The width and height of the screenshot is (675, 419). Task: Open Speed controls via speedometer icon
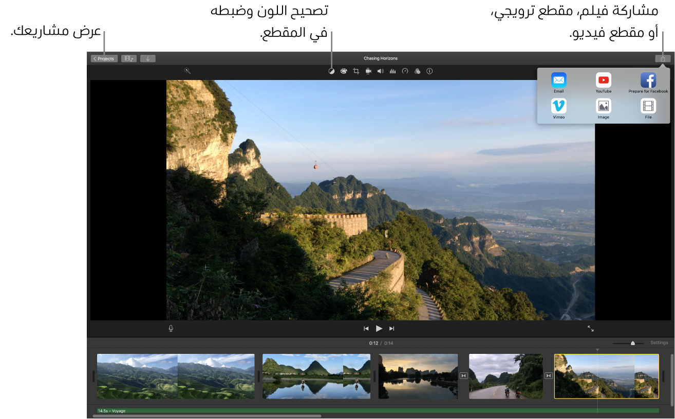[405, 71]
